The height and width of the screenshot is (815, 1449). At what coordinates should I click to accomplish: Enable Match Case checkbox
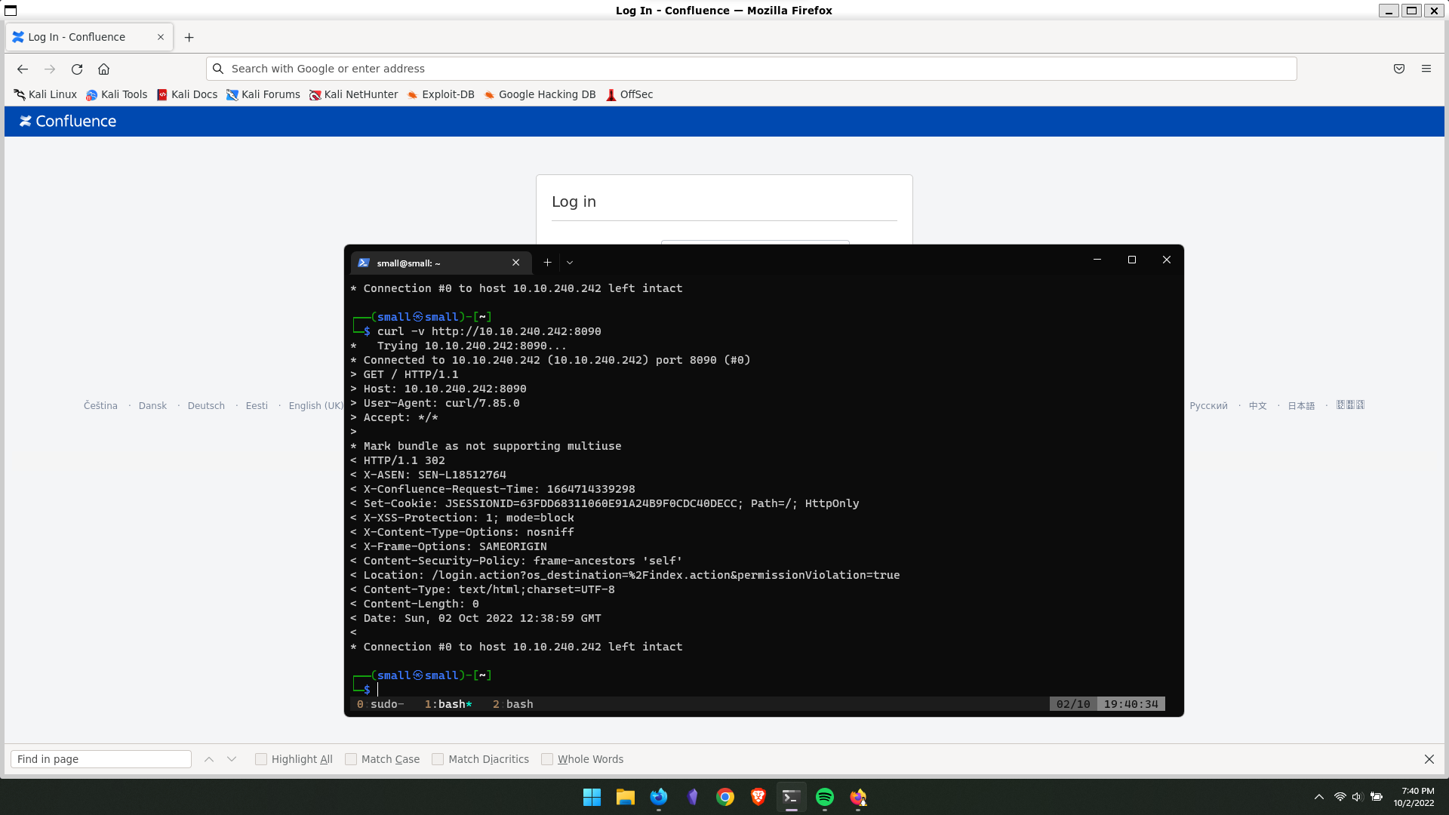coord(351,759)
